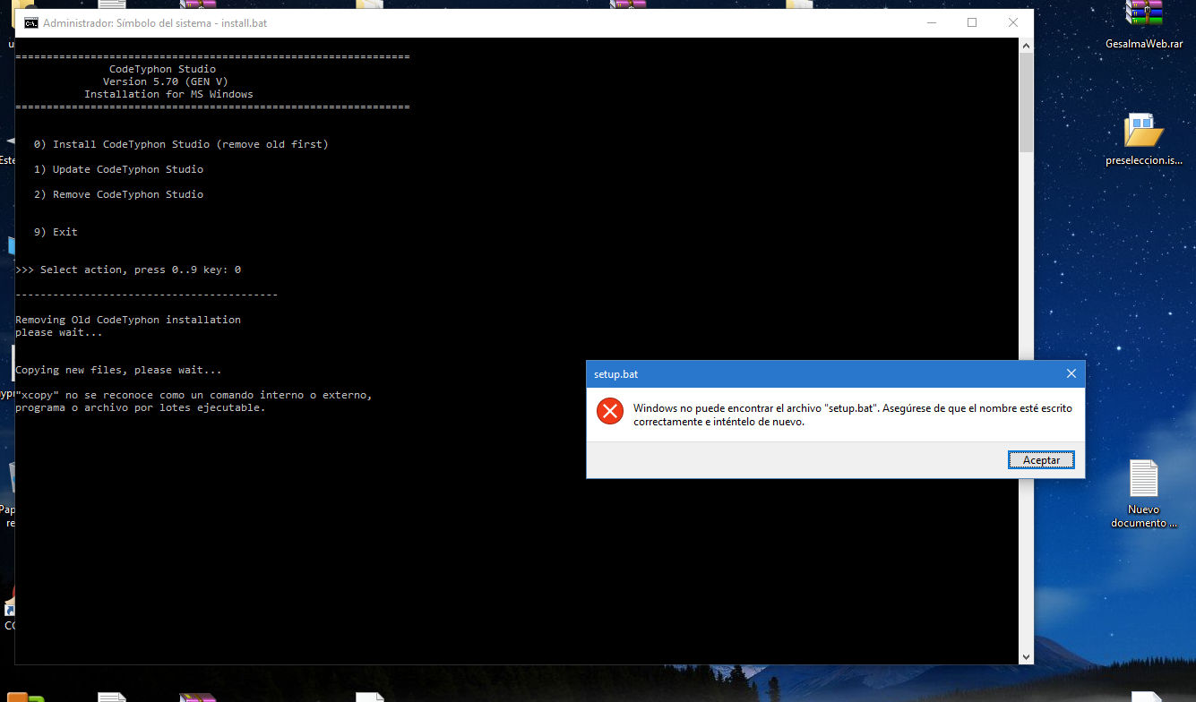The image size is (1196, 702).
Task: Click the "Removing Old CodeTyphon installation" line
Action: point(128,320)
